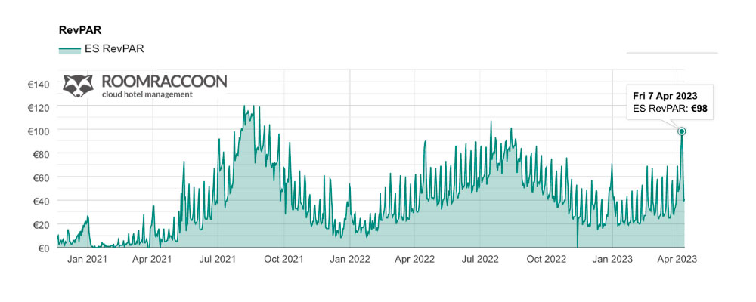
Task: Click the highlighted 7 Apr 2023 data point
Action: point(682,131)
